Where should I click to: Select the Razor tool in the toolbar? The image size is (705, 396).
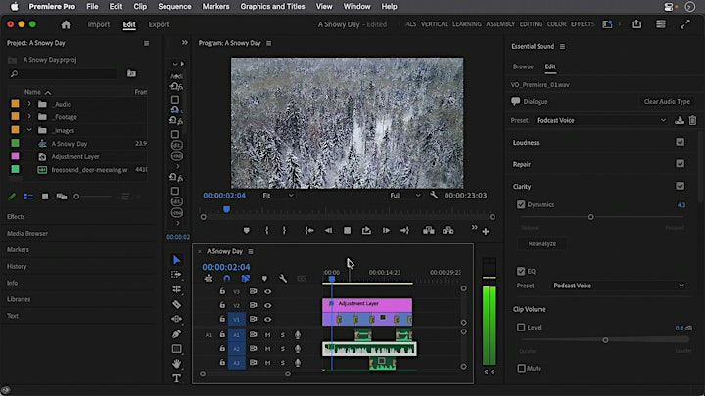click(177, 304)
